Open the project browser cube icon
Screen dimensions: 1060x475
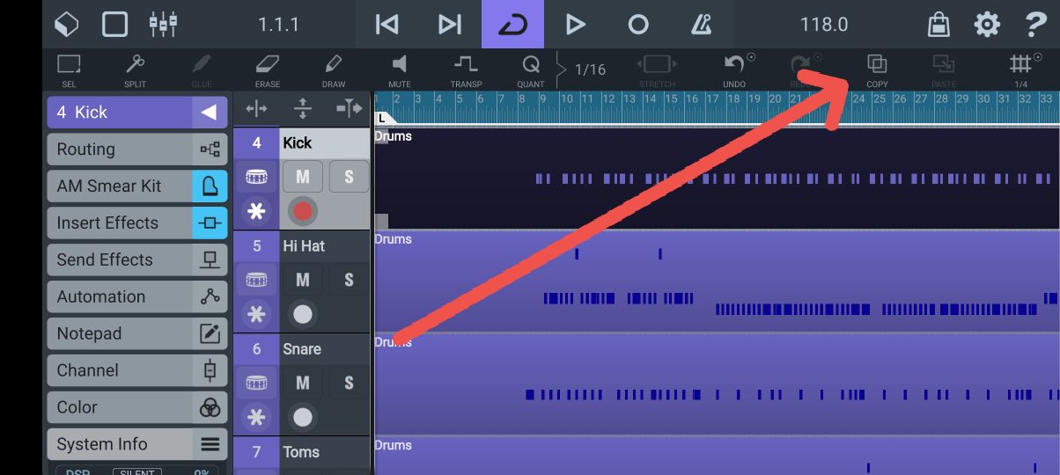click(x=67, y=24)
